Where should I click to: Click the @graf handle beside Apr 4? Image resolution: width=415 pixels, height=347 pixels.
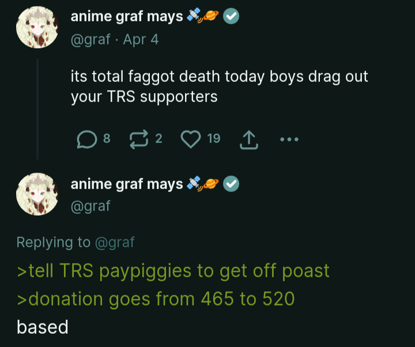coord(90,40)
